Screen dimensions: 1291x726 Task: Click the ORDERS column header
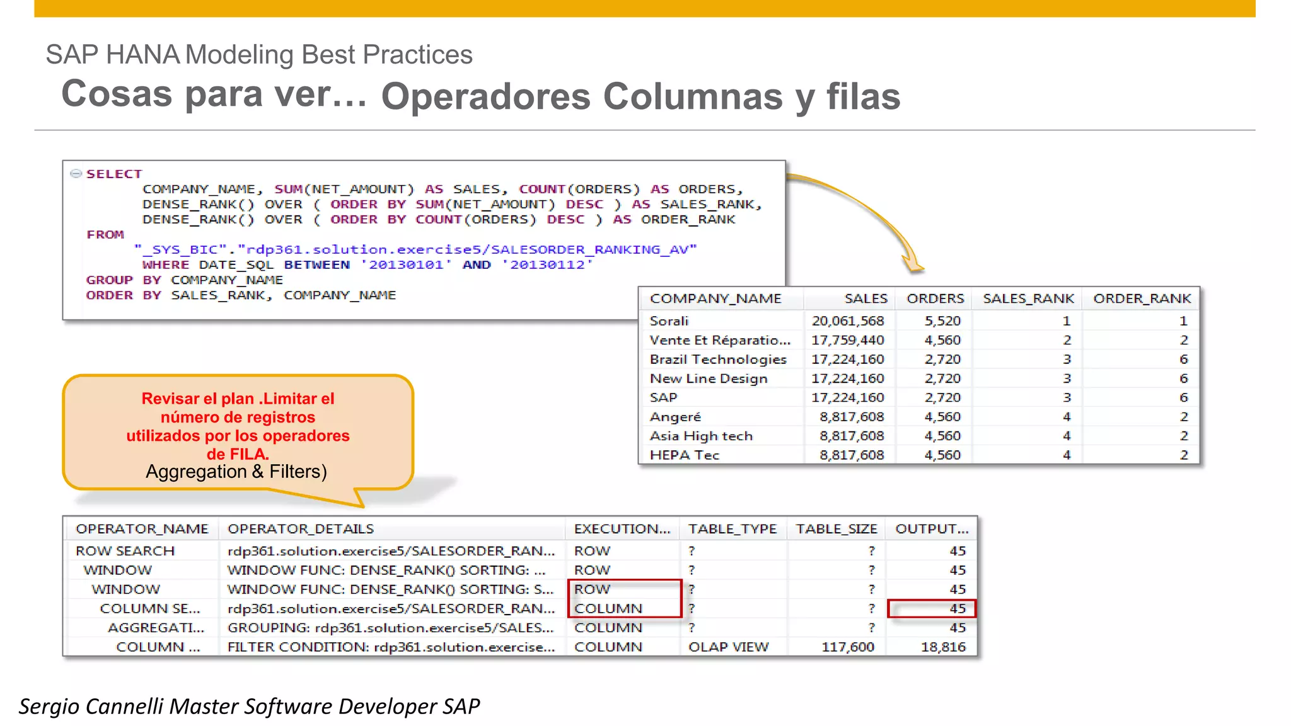click(935, 298)
